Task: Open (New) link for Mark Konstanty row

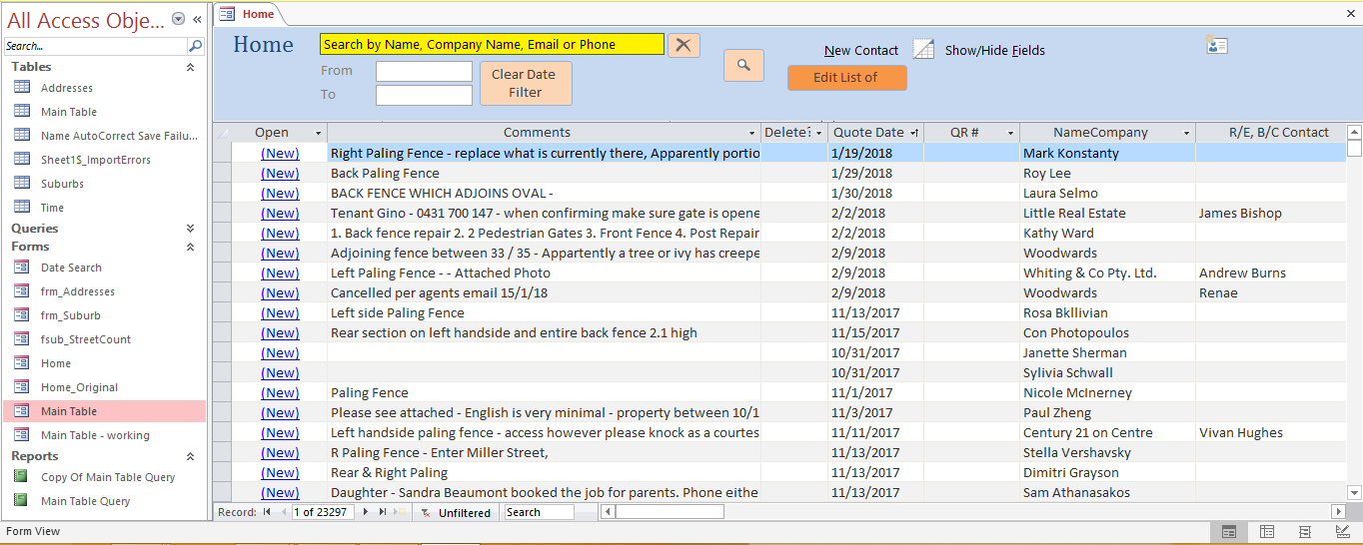Action: point(280,153)
